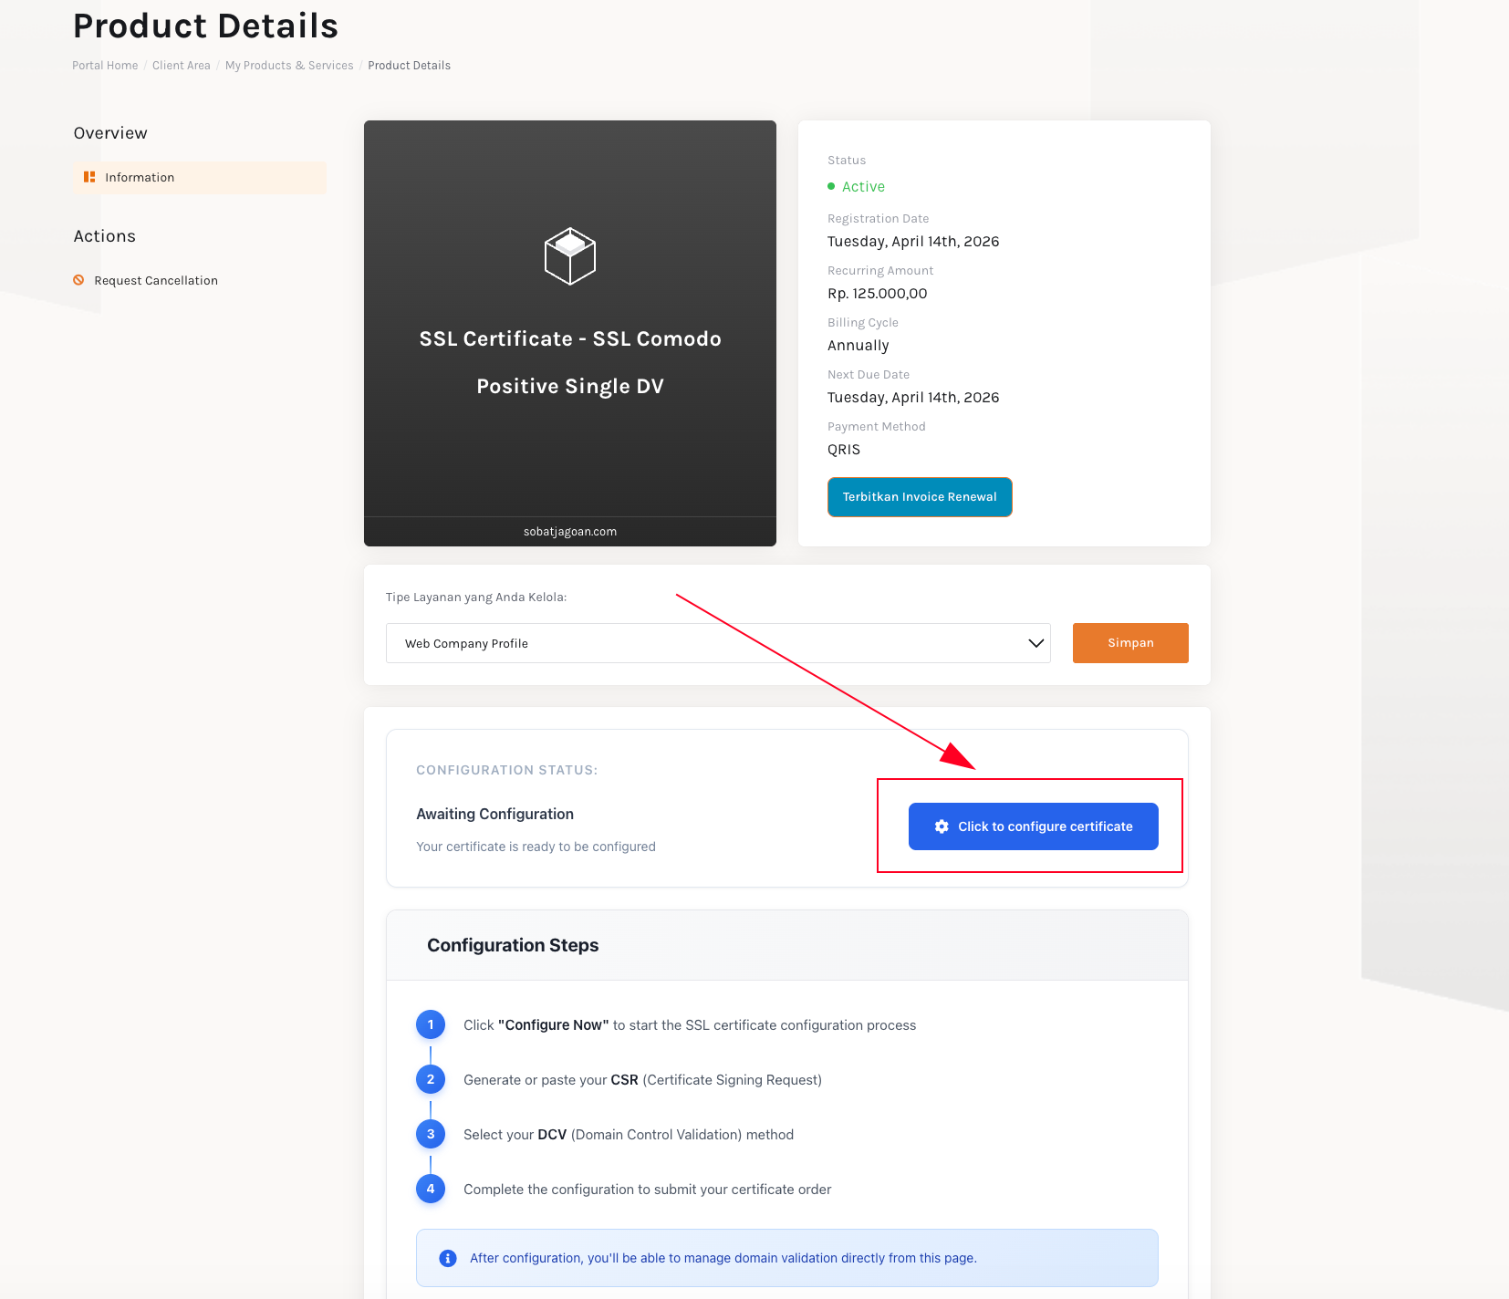Screen dimensions: 1509x1299
Task: Click step 4 numbered circle
Action: coord(431,1189)
